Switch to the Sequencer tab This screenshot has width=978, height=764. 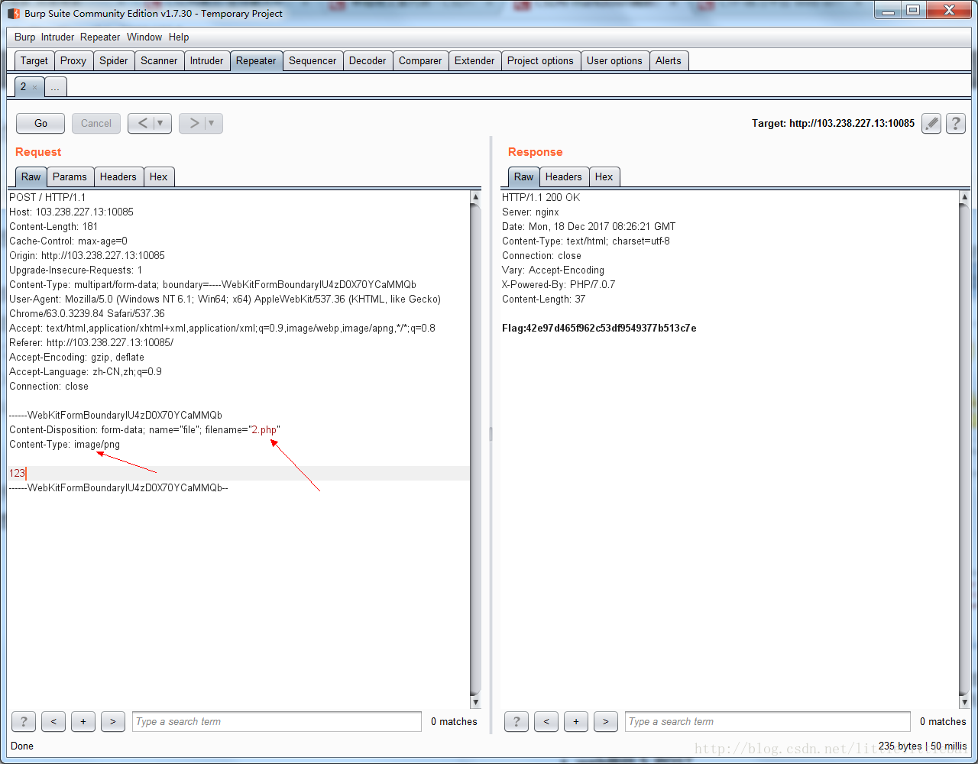313,60
